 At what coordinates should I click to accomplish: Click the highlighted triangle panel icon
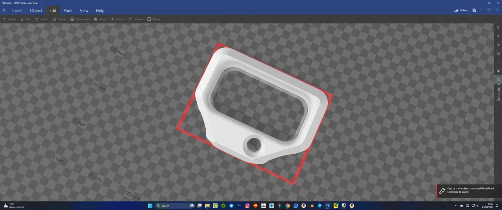click(498, 80)
